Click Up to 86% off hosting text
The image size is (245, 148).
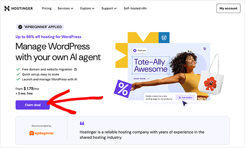[x=48, y=37]
